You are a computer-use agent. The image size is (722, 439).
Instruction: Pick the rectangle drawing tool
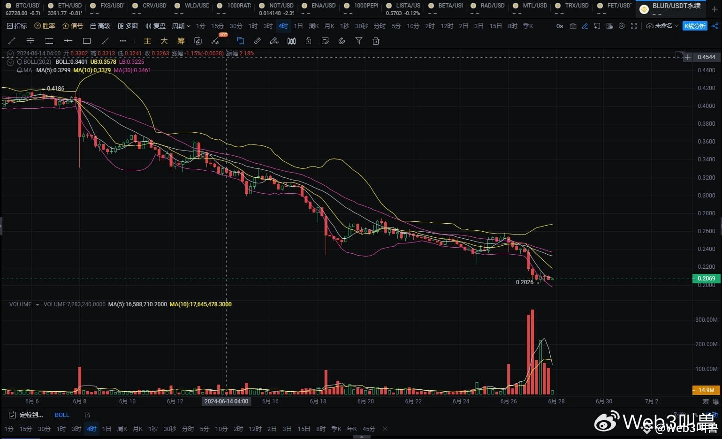(87, 41)
